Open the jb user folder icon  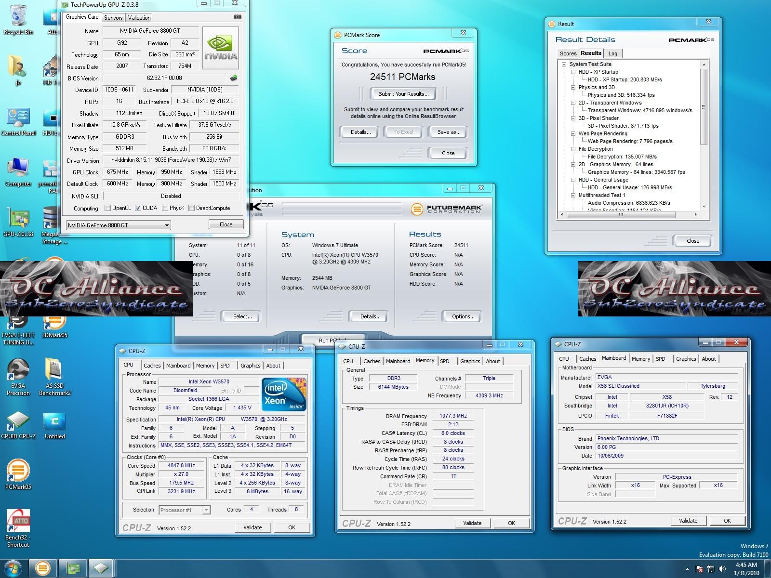pyautogui.click(x=18, y=70)
